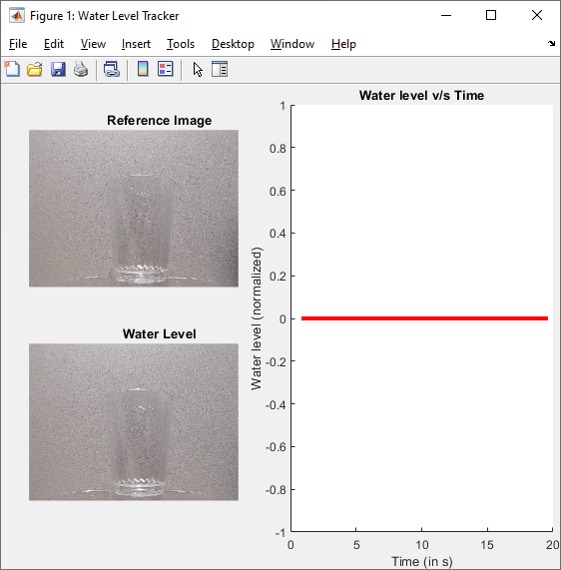Image resolution: width=561 pixels, height=570 pixels.
Task: Open the Edit menu
Action: [54, 44]
